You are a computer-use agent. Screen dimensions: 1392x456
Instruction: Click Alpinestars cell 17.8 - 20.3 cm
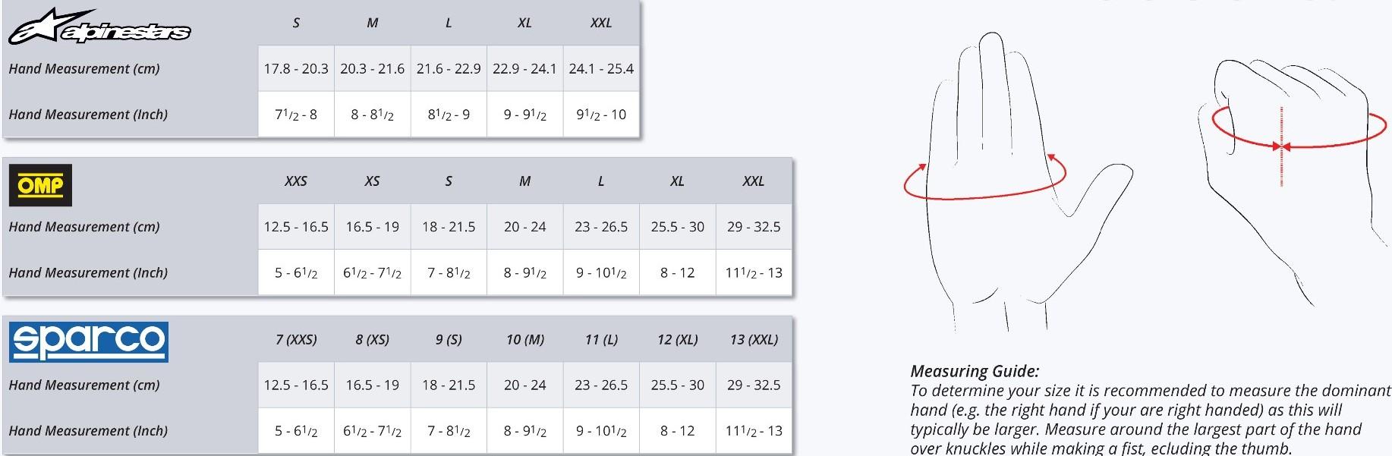pos(296,68)
